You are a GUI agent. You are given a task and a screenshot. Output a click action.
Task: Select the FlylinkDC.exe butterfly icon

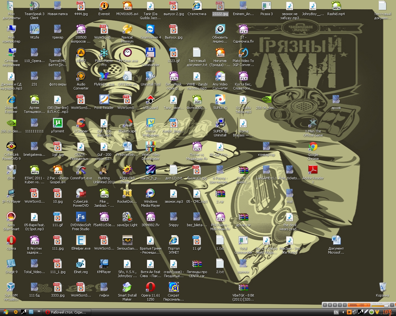coord(104,79)
